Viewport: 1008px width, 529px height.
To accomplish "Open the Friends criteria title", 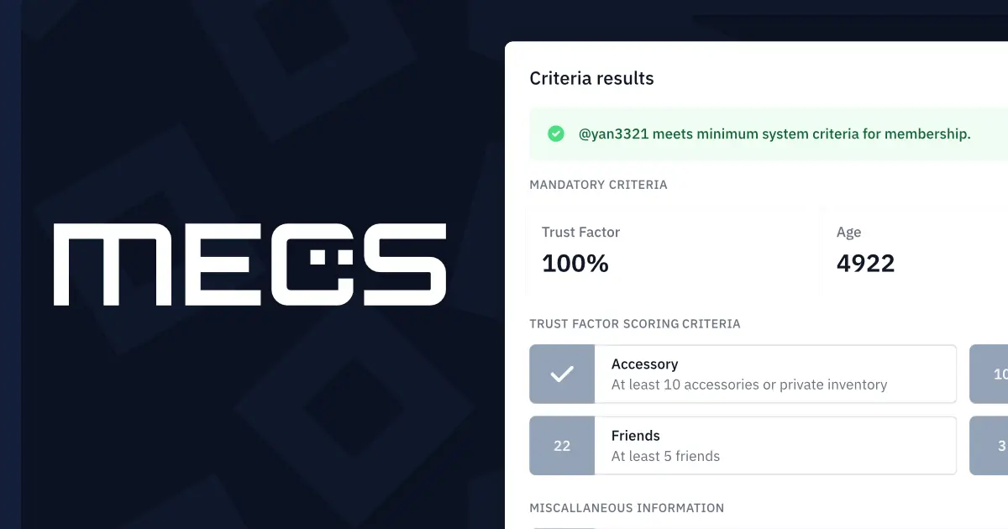I will pos(635,436).
